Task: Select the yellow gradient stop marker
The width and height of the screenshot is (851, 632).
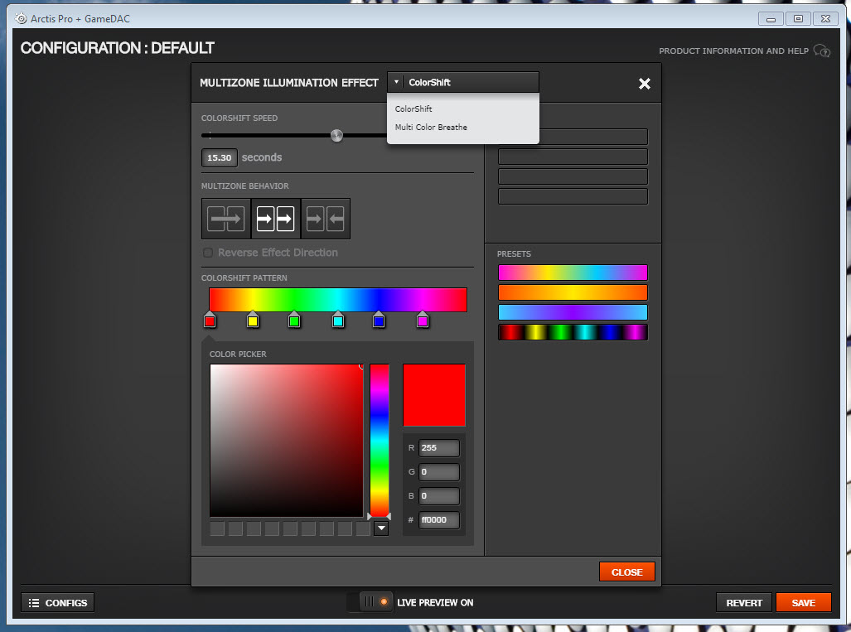Action: click(x=253, y=320)
